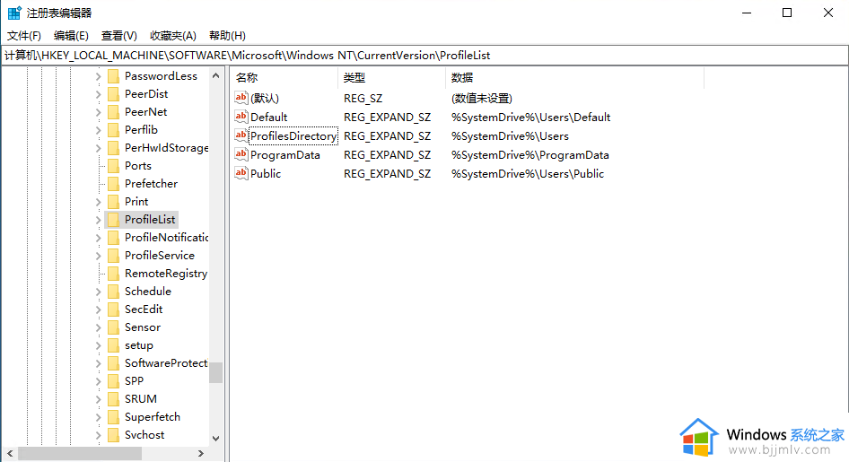Expand the PasswordLess tree node
This screenshot has height=462, width=849.
pyautogui.click(x=98, y=77)
